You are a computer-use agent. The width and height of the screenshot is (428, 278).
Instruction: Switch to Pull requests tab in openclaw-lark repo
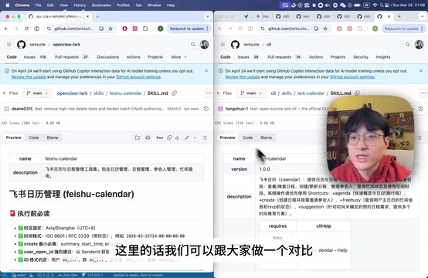[72, 57]
